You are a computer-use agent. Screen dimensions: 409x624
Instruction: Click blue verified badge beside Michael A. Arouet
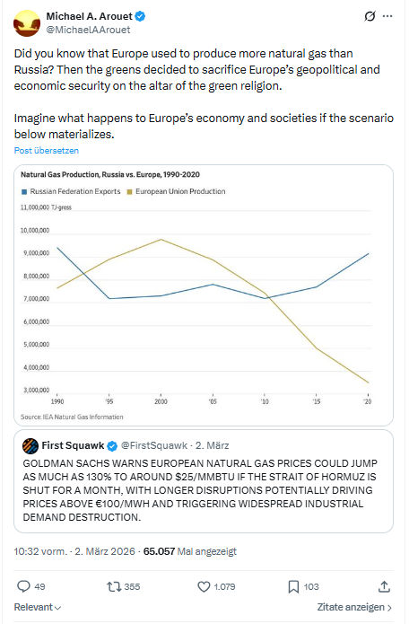140,16
